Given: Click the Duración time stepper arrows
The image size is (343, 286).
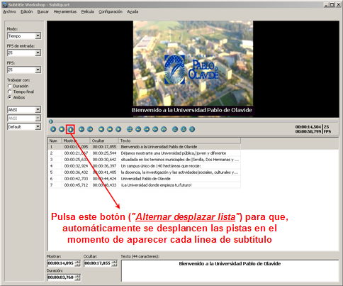Looking at the screenshot, I should (x=78, y=277).
